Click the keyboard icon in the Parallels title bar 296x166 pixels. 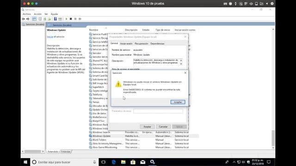[225, 4]
